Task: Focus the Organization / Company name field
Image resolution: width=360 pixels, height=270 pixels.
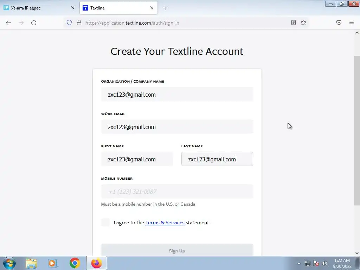Action: (x=177, y=94)
